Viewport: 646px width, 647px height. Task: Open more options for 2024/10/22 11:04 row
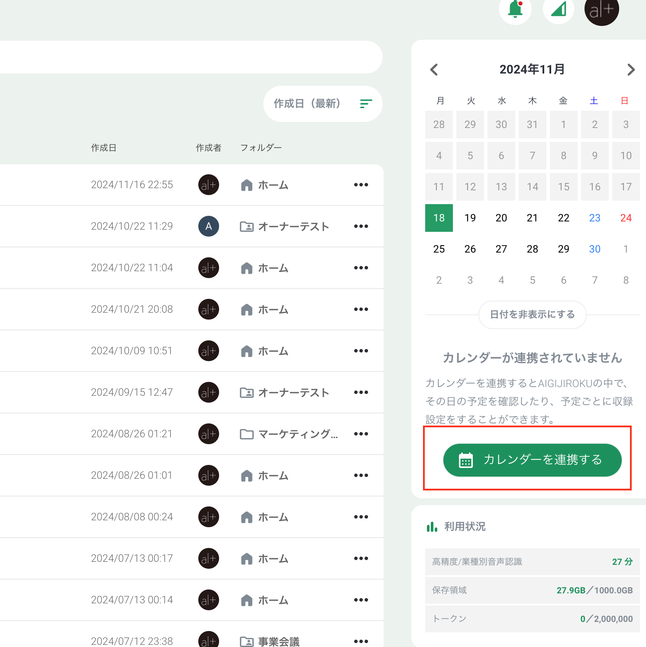tap(361, 268)
